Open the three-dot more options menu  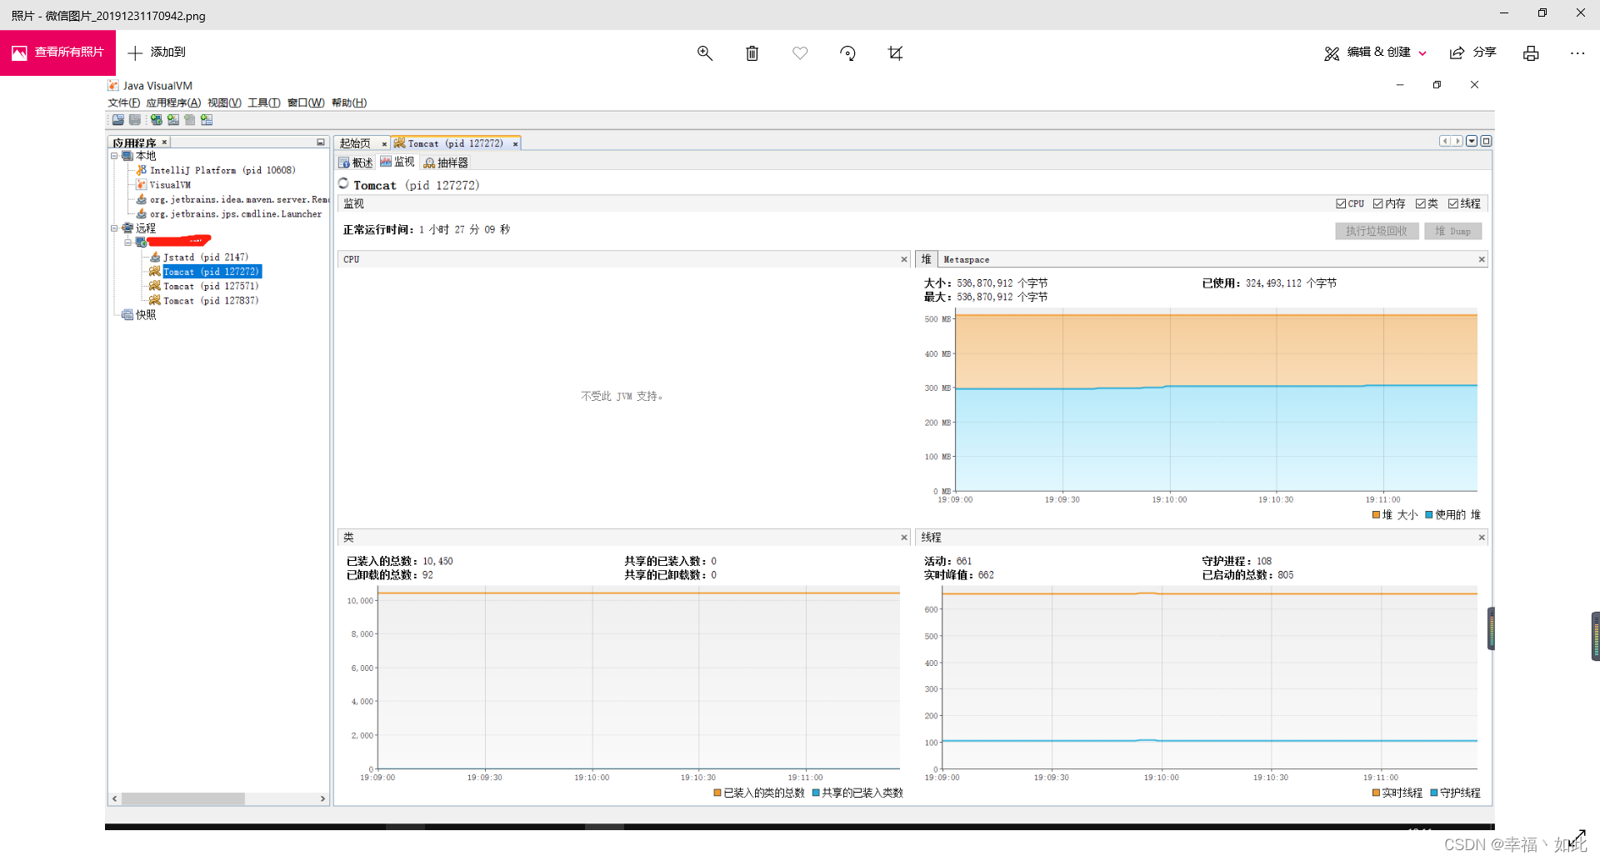point(1577,53)
